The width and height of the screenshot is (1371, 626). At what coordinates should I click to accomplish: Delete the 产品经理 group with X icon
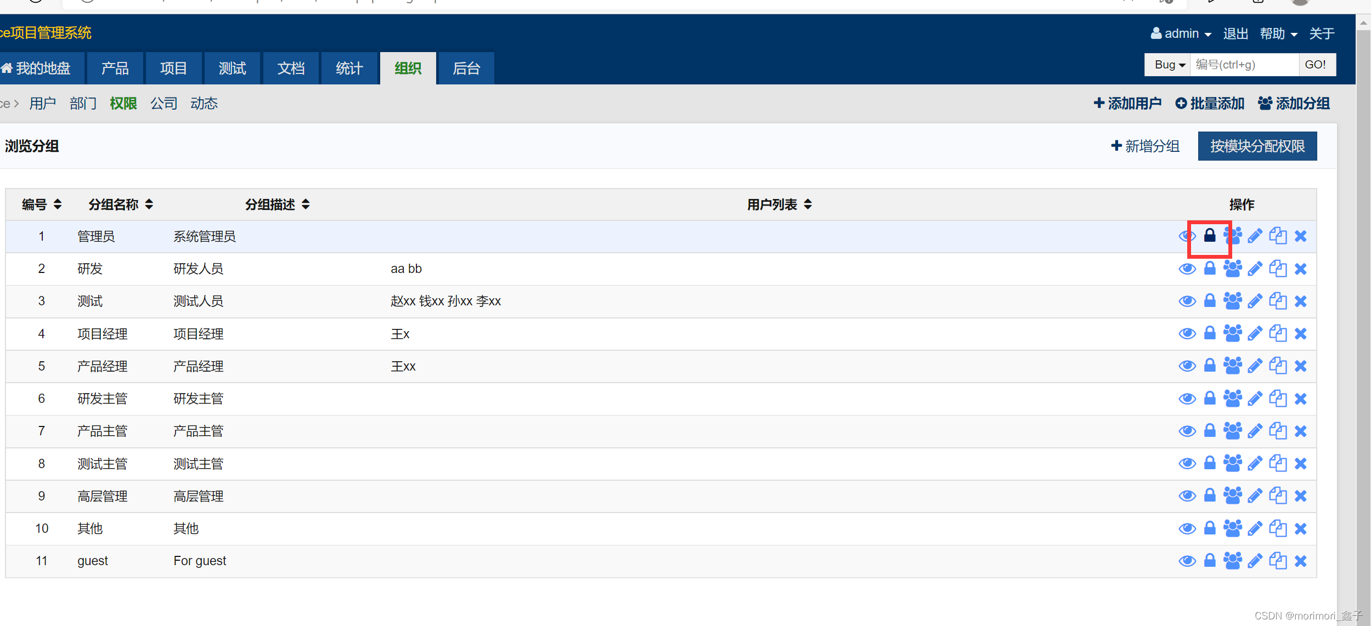tap(1300, 366)
